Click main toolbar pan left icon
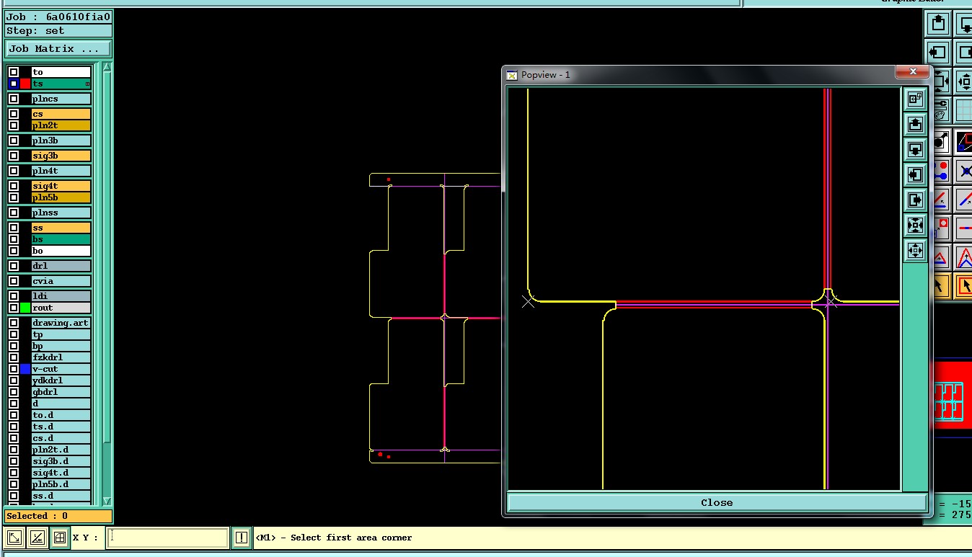Screen dimensions: 972x557 938,53
